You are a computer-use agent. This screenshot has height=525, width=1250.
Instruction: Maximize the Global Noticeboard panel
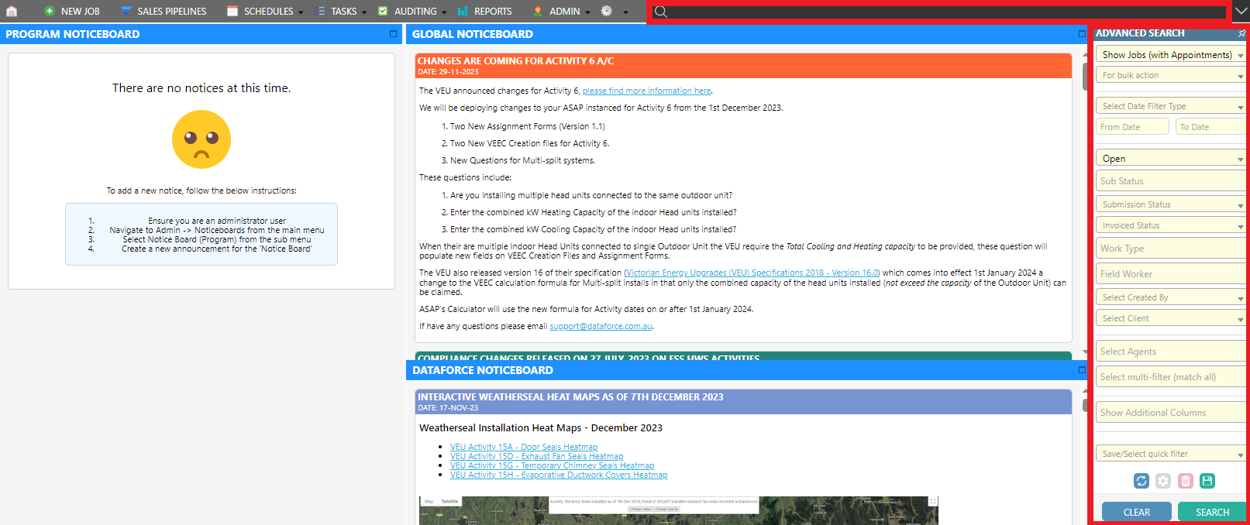(1082, 34)
